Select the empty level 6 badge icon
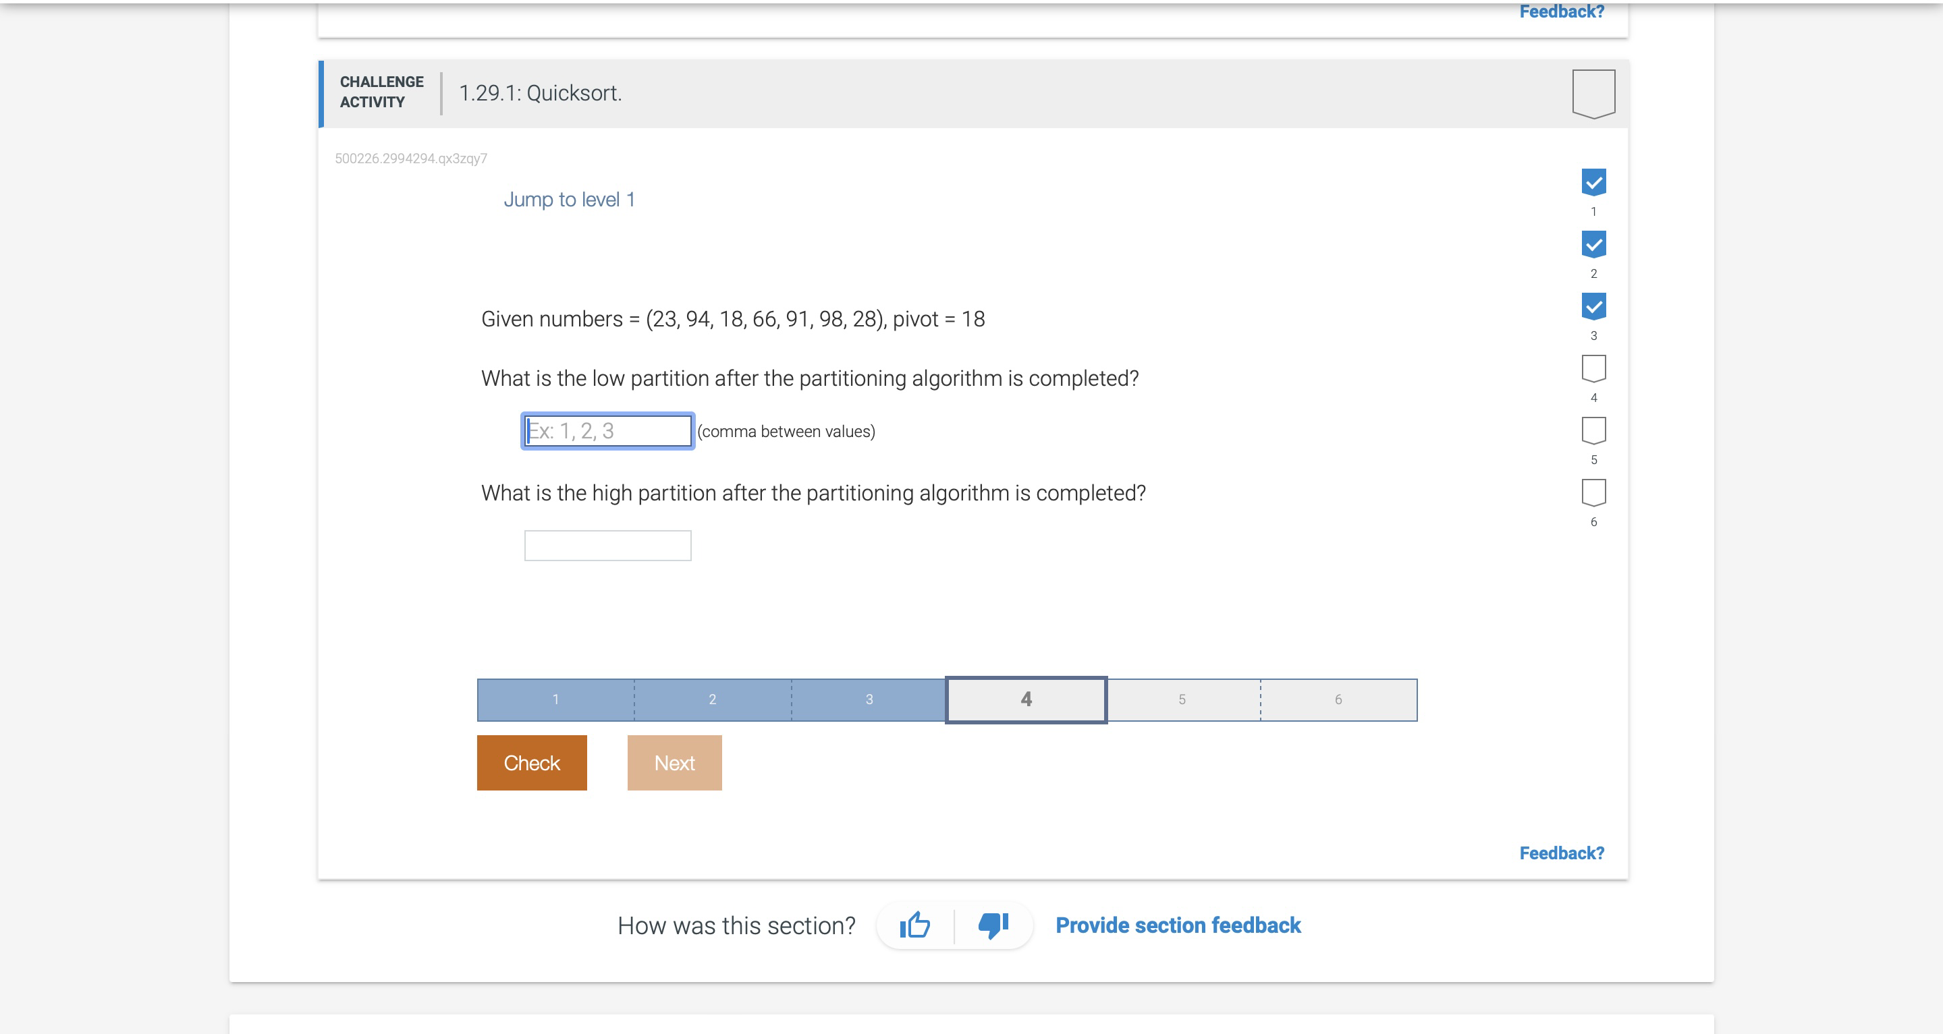Screen dimensions: 1943x1034 click(x=1594, y=492)
